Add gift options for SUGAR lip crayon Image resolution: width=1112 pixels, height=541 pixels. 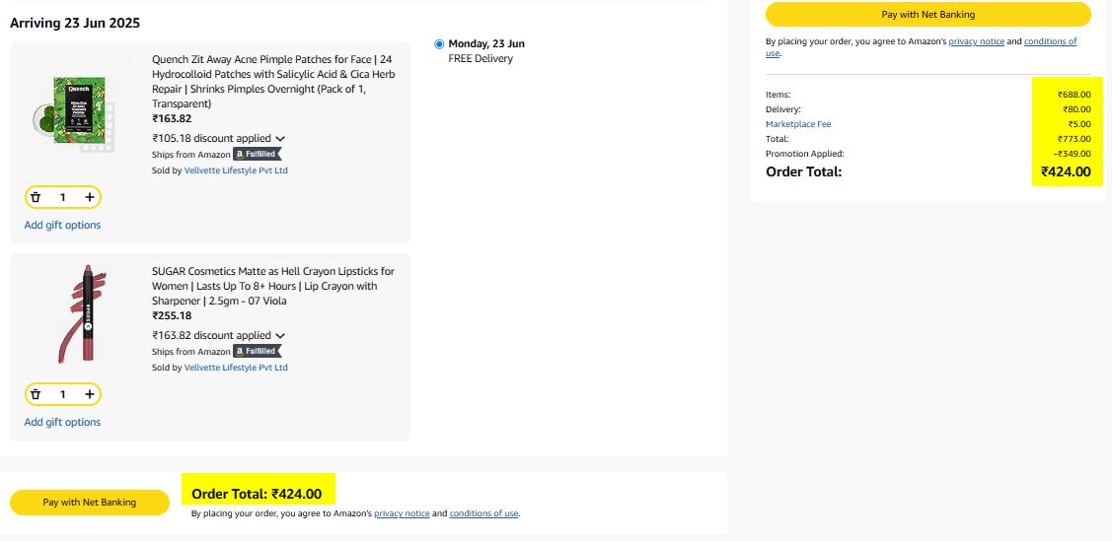62,422
